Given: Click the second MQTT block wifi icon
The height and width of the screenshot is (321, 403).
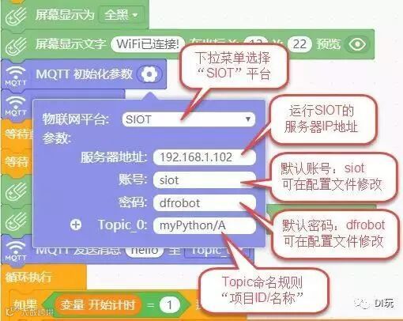Looking at the screenshot, I should pyautogui.click(x=16, y=106).
